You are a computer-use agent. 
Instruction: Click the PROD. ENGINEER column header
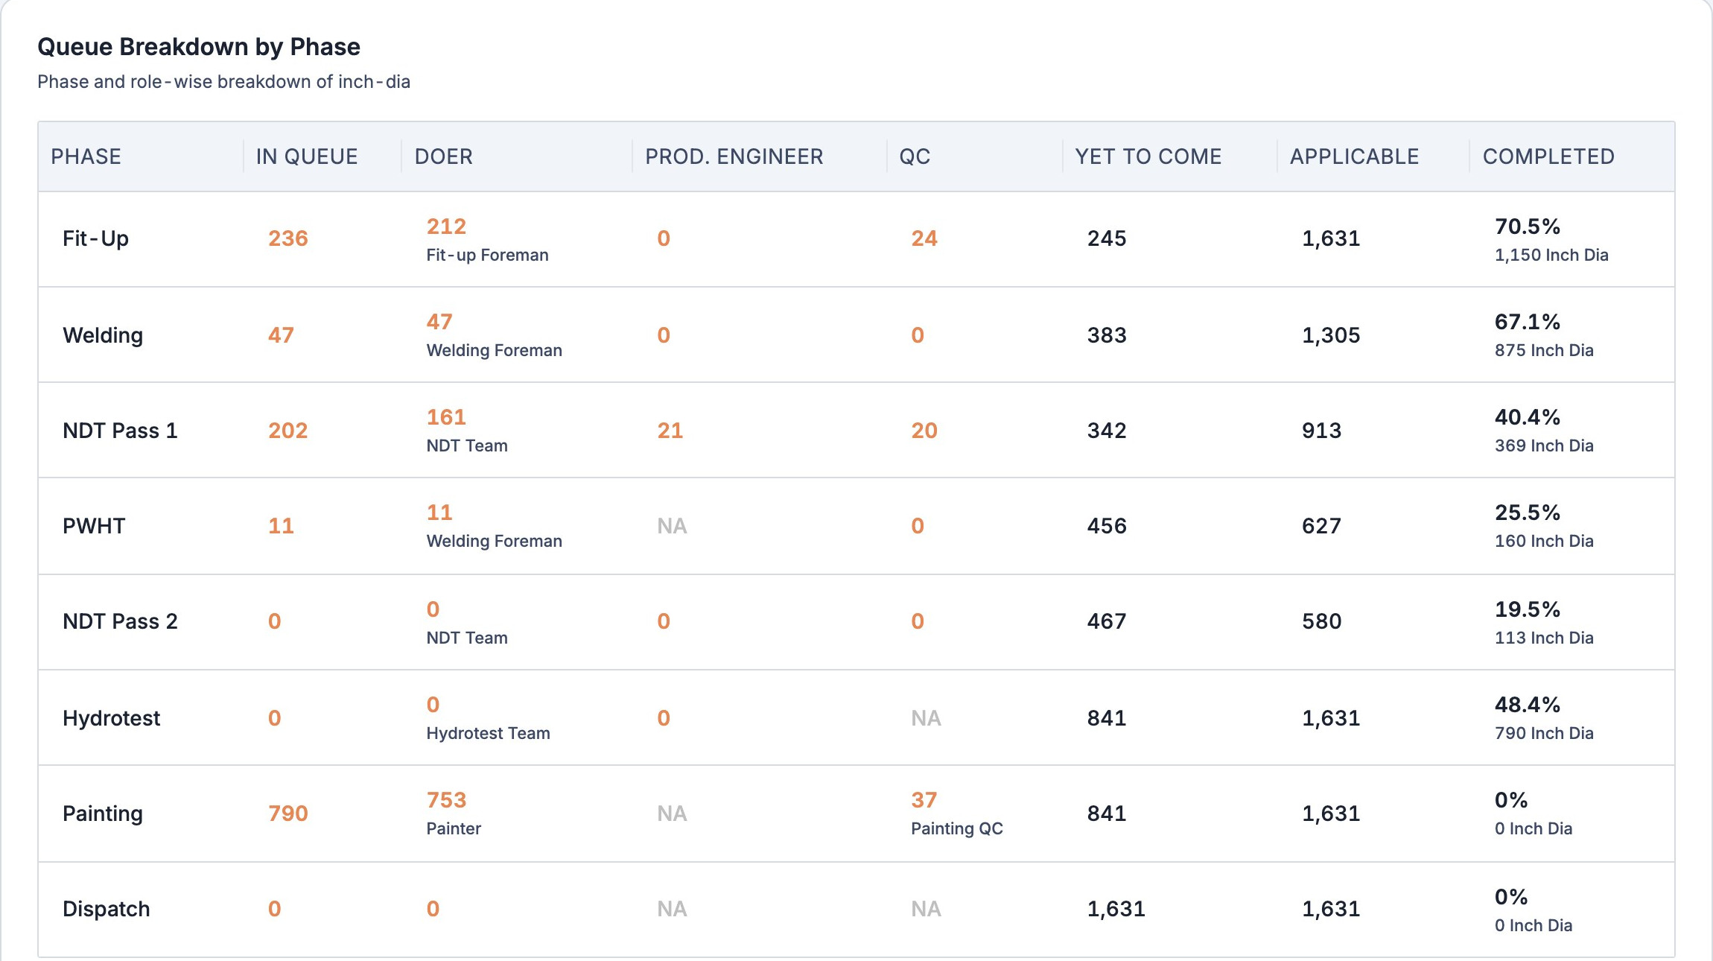tap(734, 156)
